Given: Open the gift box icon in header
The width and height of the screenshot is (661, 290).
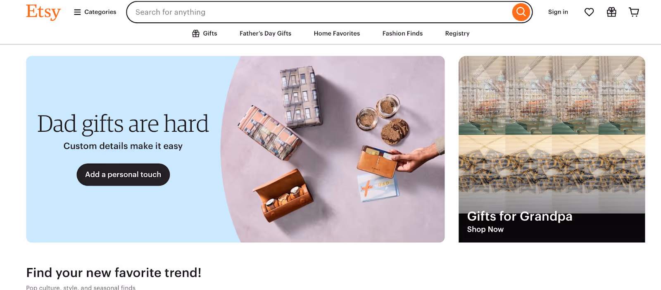Looking at the screenshot, I should pyautogui.click(x=611, y=12).
